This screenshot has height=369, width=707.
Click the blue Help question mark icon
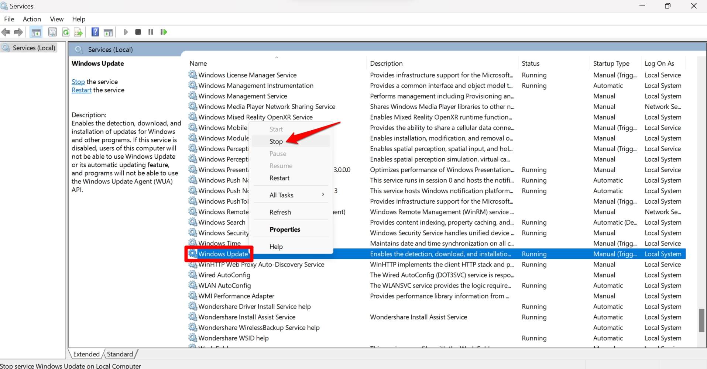pos(95,32)
